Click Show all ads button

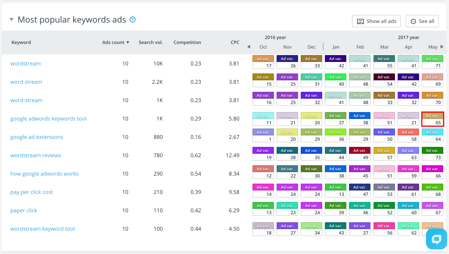(x=376, y=21)
